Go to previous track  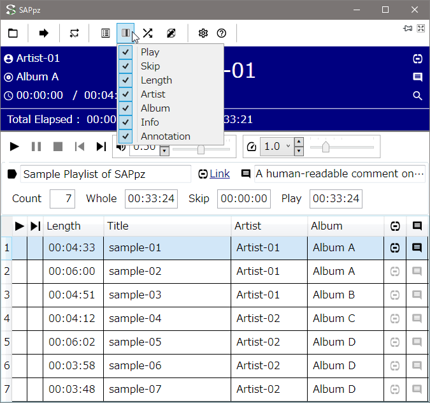pyautogui.click(x=80, y=147)
